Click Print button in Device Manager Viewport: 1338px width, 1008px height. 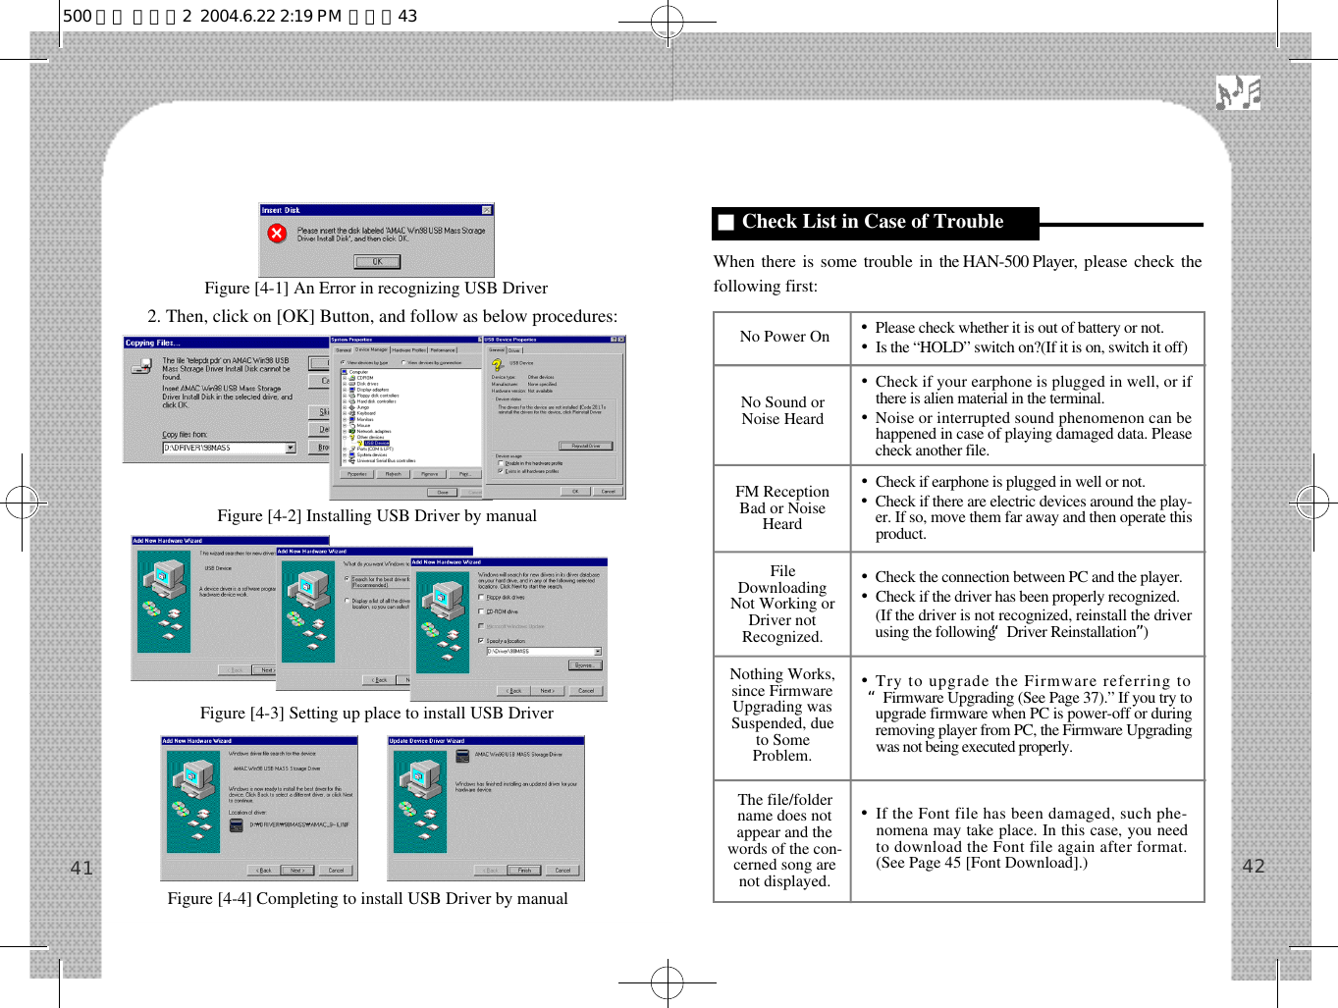pos(465,474)
